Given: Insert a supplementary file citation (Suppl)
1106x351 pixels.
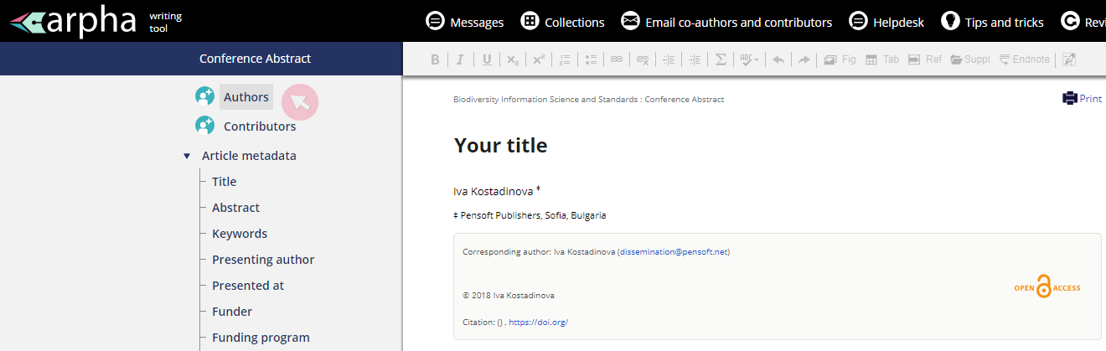Looking at the screenshot, I should coord(971,59).
